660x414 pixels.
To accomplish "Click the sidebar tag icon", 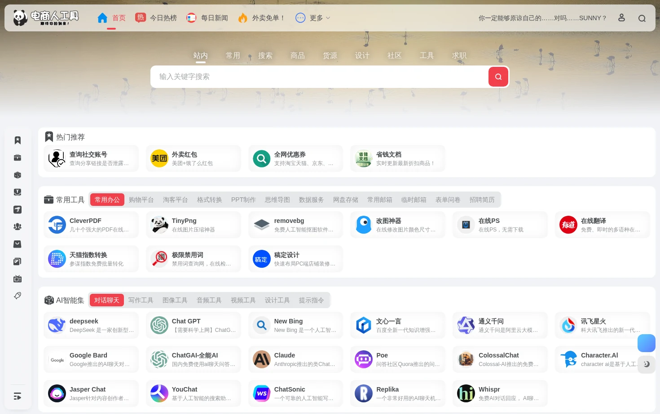I will tap(18, 296).
